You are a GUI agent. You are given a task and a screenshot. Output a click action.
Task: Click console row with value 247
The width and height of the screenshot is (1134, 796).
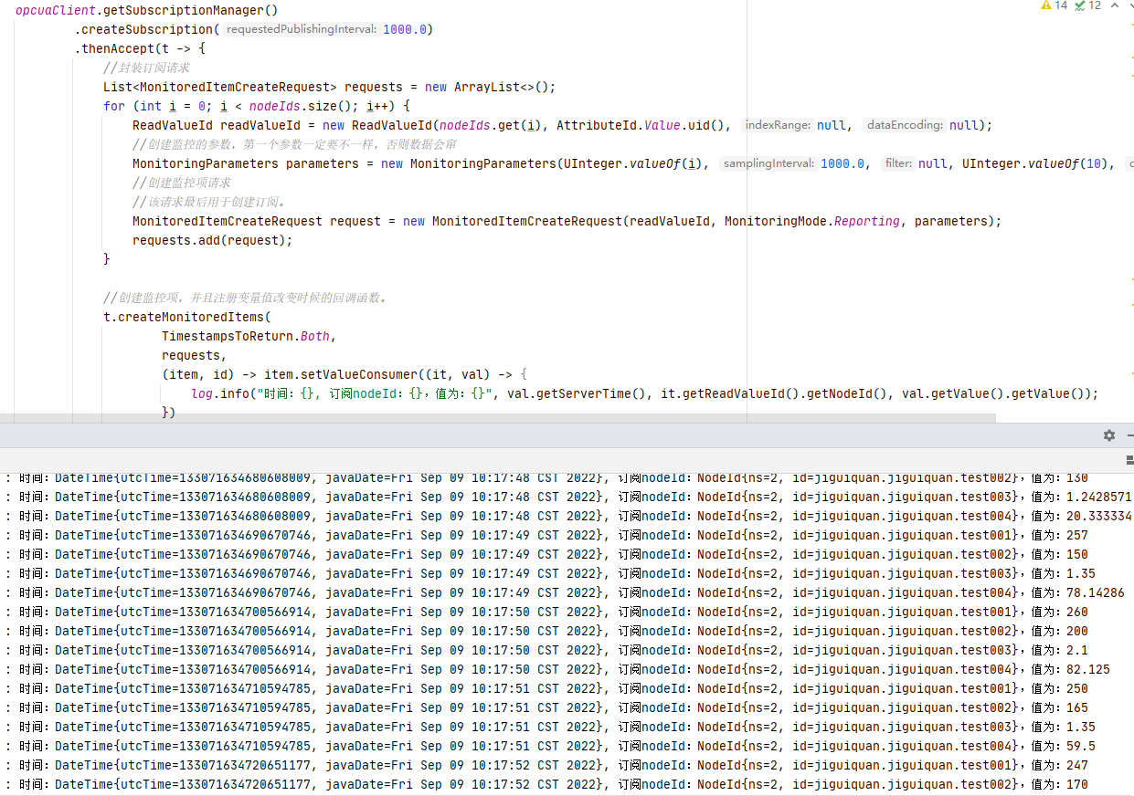(x=567, y=765)
